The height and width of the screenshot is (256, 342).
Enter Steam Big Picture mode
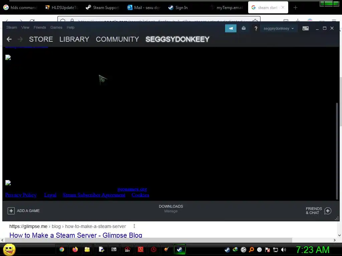coord(305,28)
